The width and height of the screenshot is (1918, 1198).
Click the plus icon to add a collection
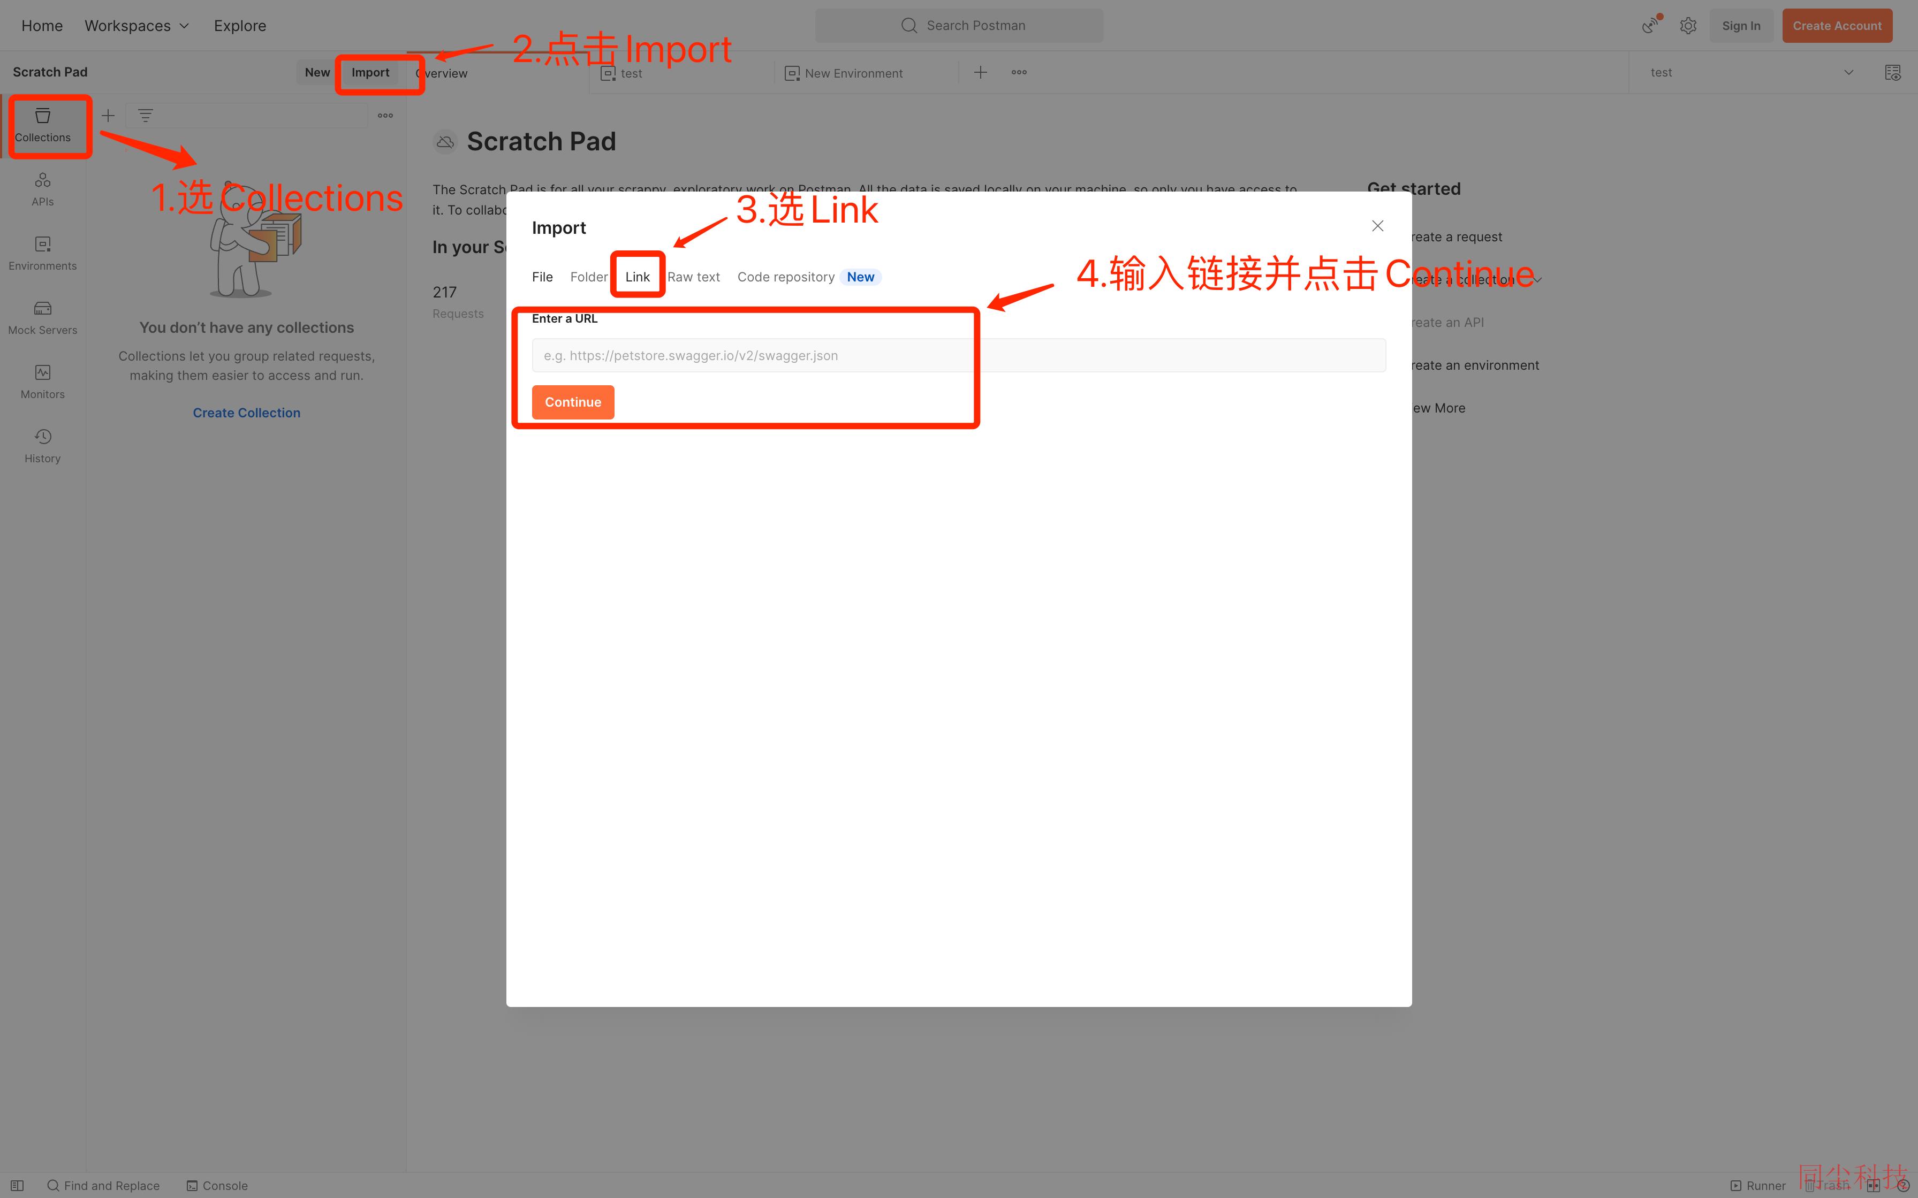click(x=108, y=116)
